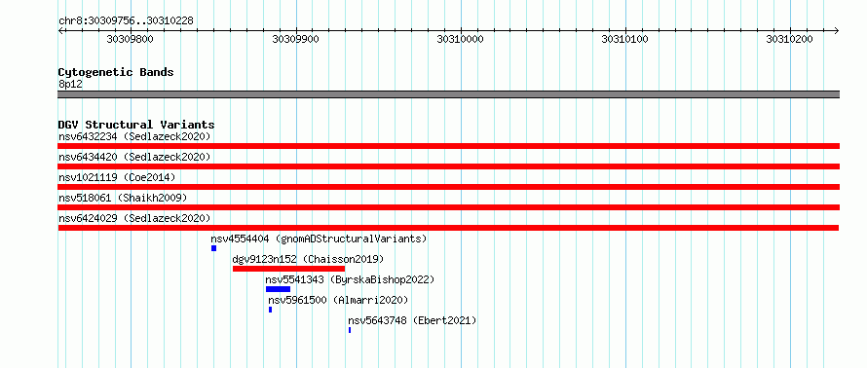The image size is (867, 368).
Task: Click the nsv6432234 (Sedlazeck2020) variant label
Action: (134, 136)
